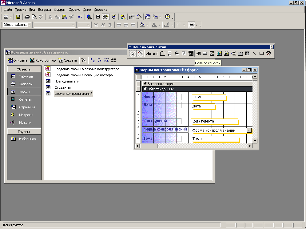Undo the last action with the toolbar arrow

point(80,17)
